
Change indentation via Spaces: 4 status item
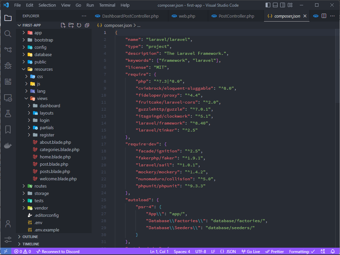tap(182, 251)
